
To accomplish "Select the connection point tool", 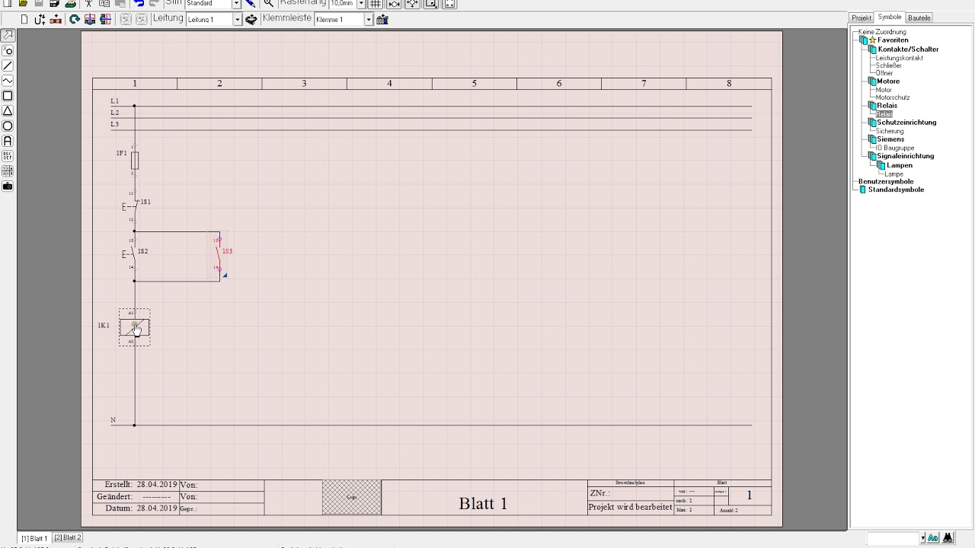I will click(8, 50).
